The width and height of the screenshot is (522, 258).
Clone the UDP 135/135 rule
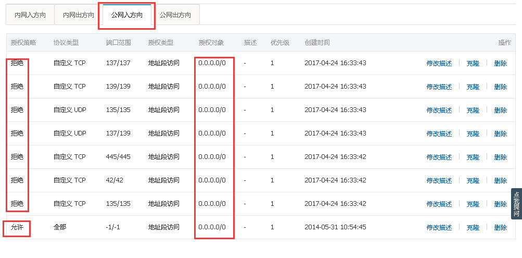(473, 110)
